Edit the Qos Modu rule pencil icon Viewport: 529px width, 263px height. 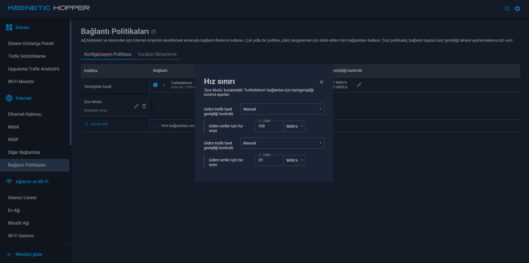(x=136, y=106)
